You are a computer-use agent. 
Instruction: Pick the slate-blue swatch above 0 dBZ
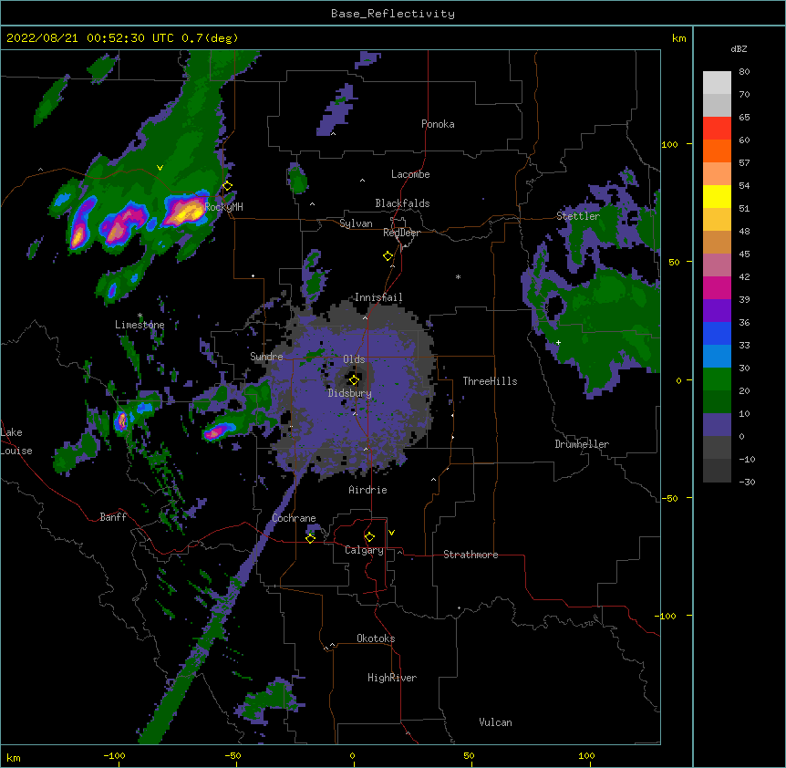pyautogui.click(x=717, y=425)
